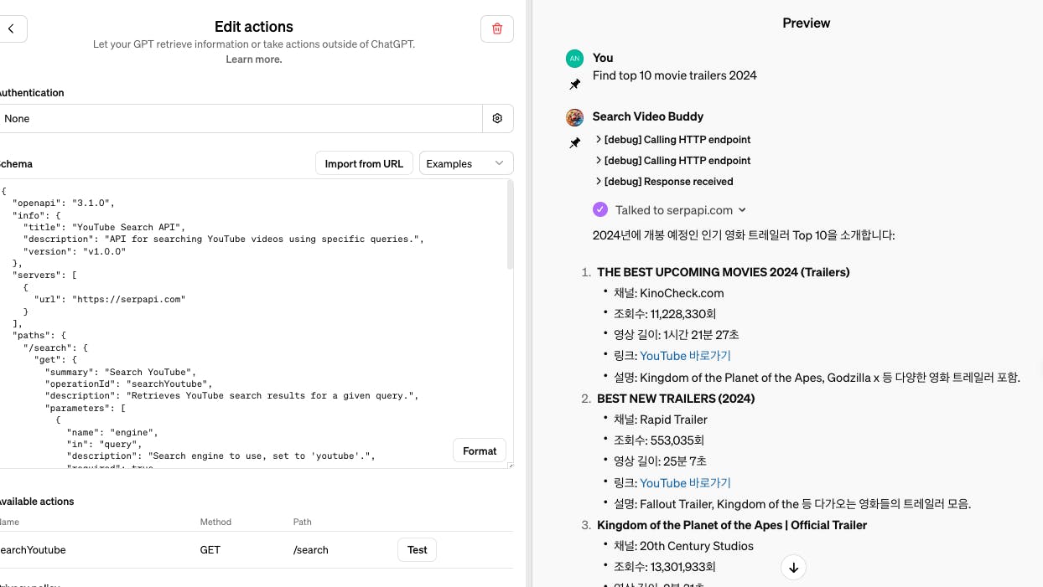Open the Learn more link

click(254, 59)
